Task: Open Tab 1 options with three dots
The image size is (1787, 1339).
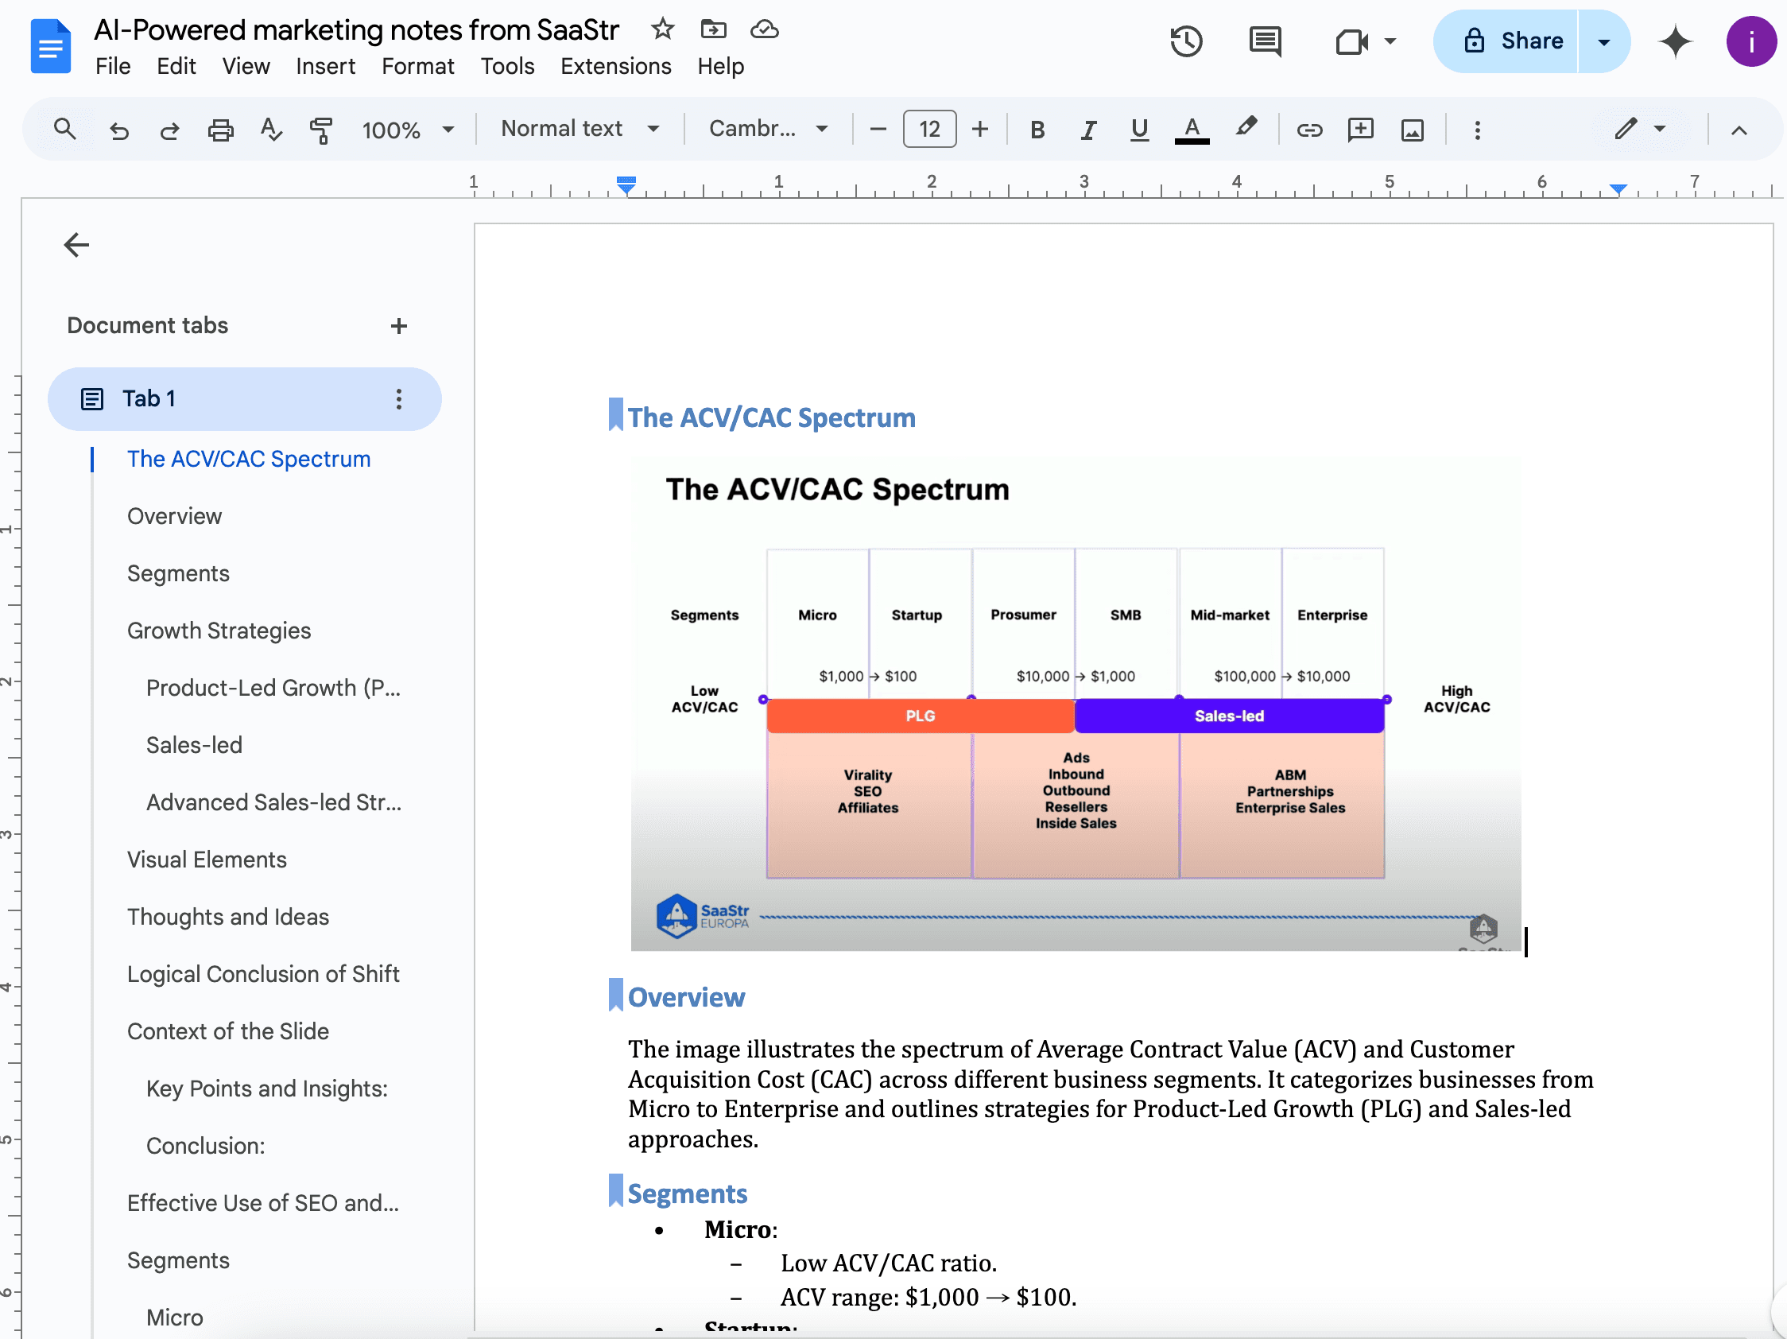Action: tap(397, 398)
